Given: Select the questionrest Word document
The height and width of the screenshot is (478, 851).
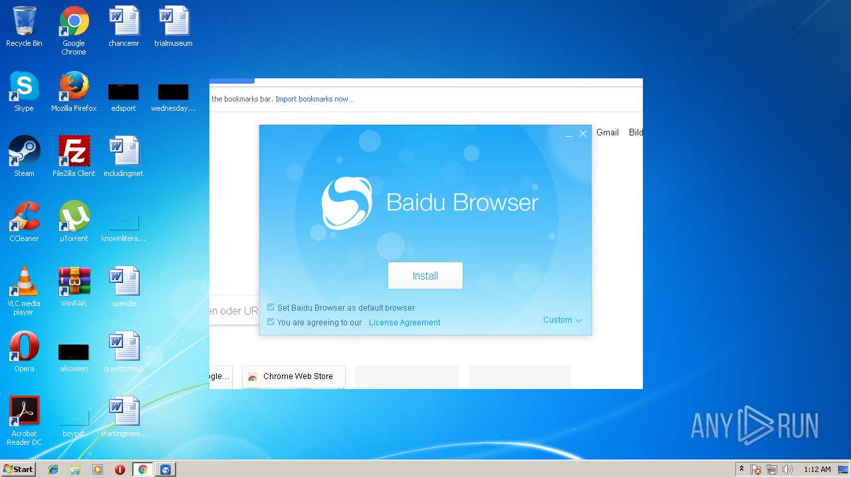Looking at the screenshot, I should (x=124, y=352).
